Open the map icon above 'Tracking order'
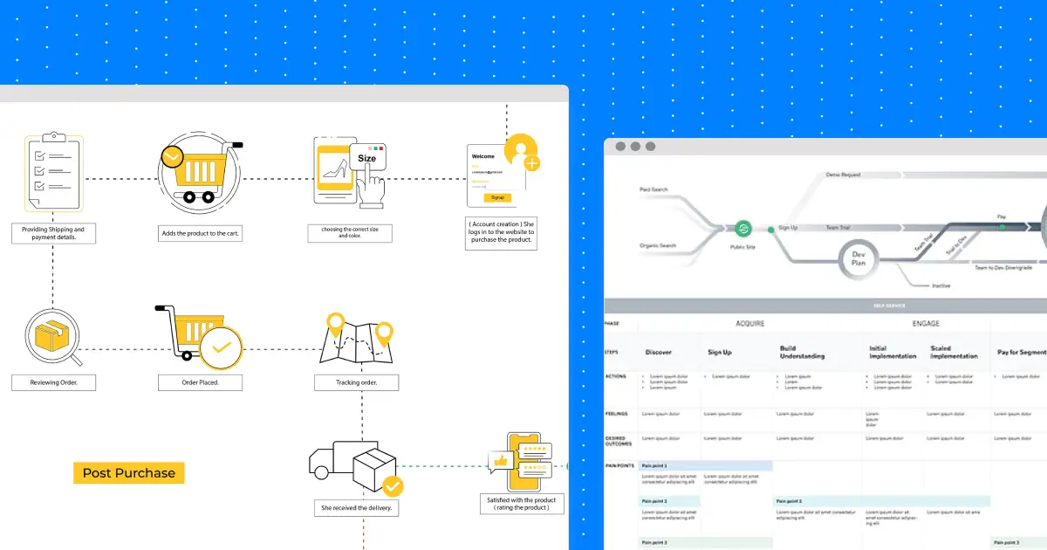1047x550 pixels. point(356,340)
